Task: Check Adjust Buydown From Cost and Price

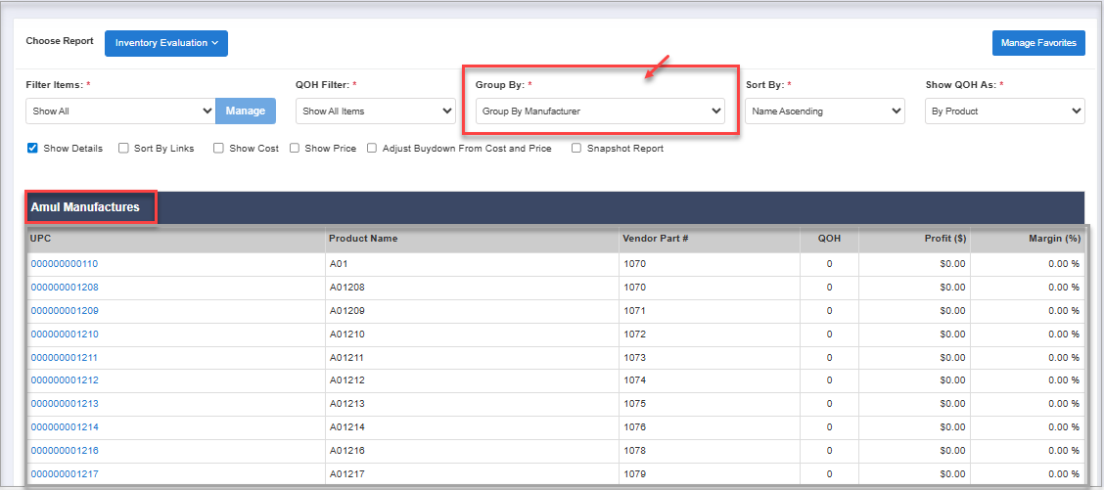Action: pyautogui.click(x=373, y=149)
